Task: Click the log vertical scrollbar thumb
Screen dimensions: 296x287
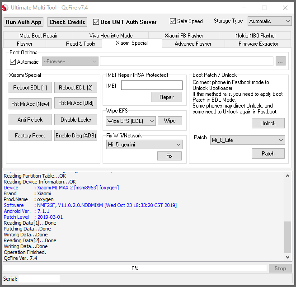Action: [287, 237]
